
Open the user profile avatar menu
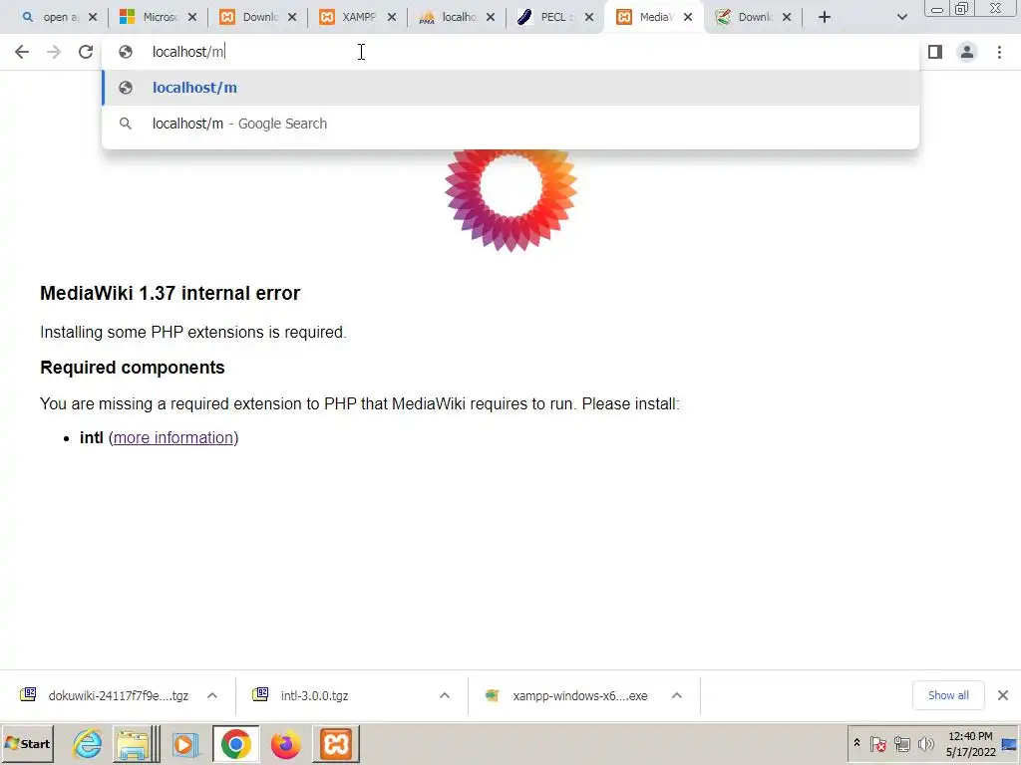967,52
